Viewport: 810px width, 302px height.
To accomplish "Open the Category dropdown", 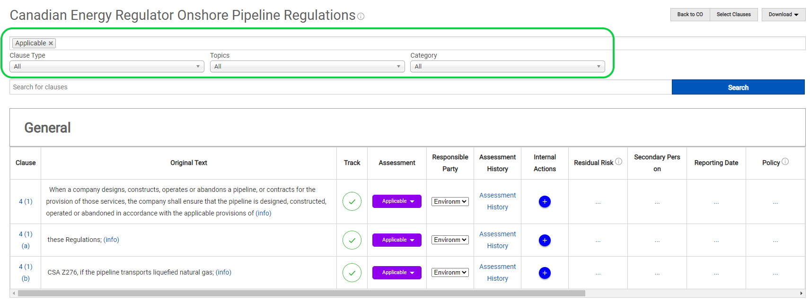I will (x=508, y=67).
